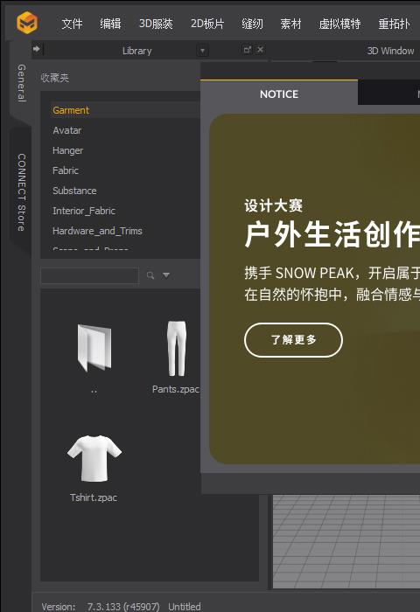Viewport: 420px width, 612px height.
Task: Click the CLO application logo icon
Action: pos(27,23)
